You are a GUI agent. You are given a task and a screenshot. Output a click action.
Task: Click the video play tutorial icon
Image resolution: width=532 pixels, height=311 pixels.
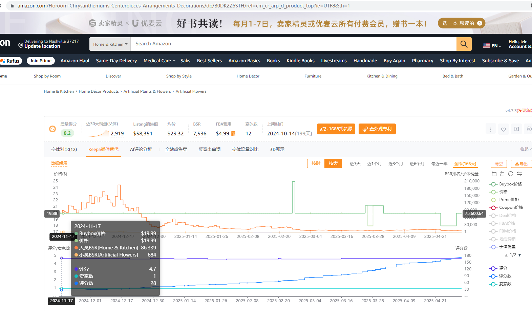516,129
